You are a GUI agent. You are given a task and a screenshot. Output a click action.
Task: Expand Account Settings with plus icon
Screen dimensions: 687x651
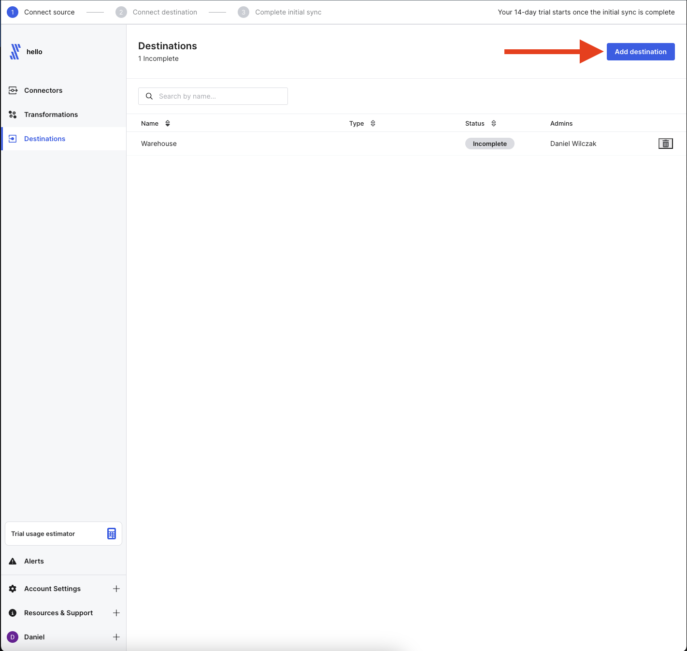tap(116, 589)
